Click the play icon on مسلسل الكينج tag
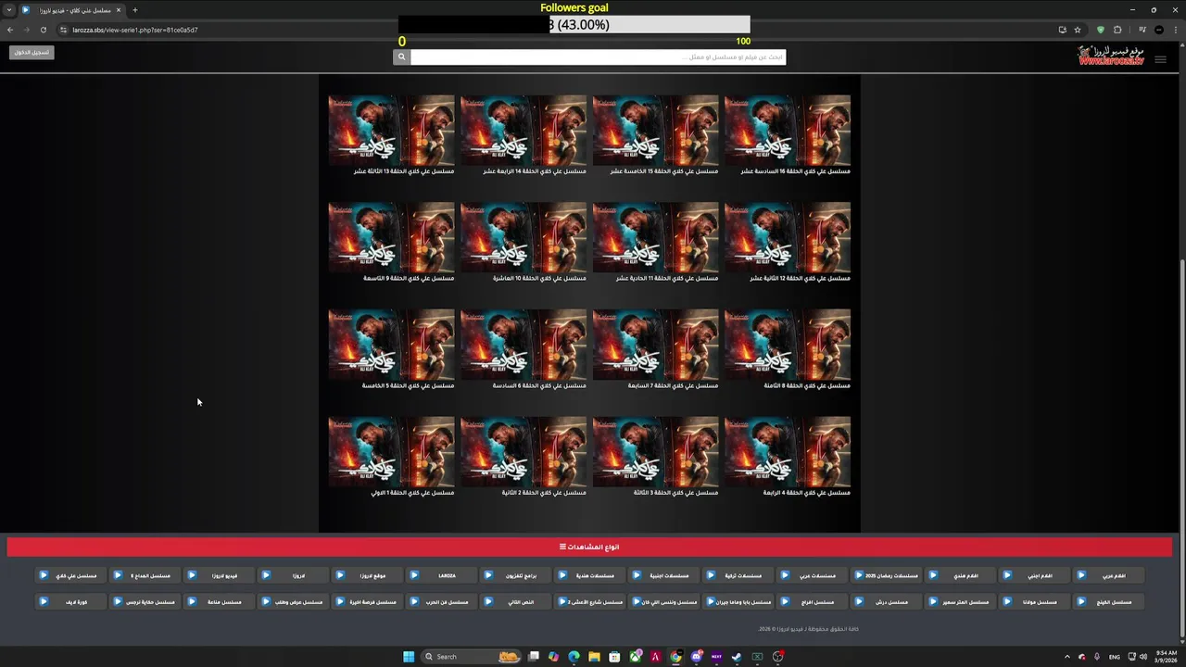Image resolution: width=1186 pixels, height=667 pixels. (x=1081, y=601)
